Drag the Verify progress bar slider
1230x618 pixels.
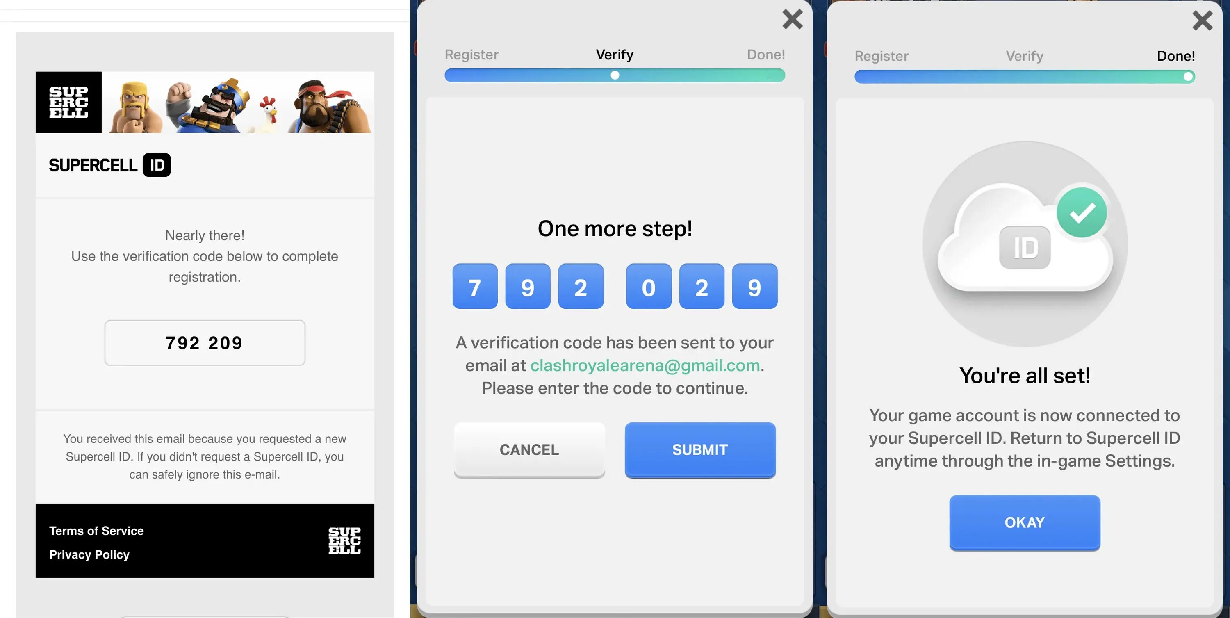614,75
